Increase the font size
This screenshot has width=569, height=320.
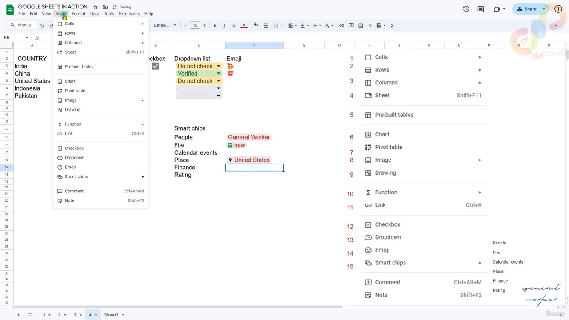tap(204, 25)
